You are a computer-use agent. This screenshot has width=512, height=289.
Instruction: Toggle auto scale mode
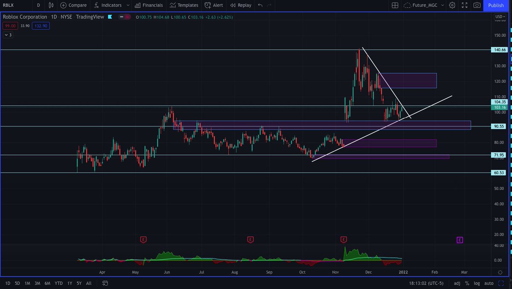pyautogui.click(x=489, y=283)
